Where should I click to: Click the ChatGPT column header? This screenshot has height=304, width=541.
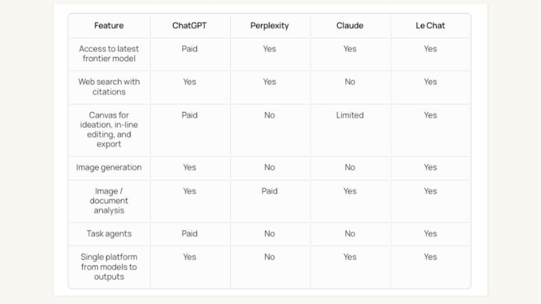189,26
